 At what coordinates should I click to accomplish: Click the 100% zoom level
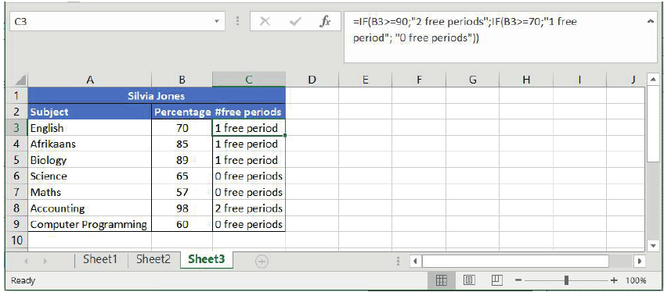point(636,280)
